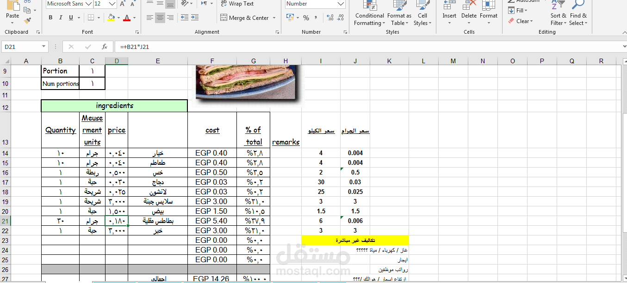Screen dimensions: 627x283
Task: Toggle Underline formatting
Action: click(71, 18)
